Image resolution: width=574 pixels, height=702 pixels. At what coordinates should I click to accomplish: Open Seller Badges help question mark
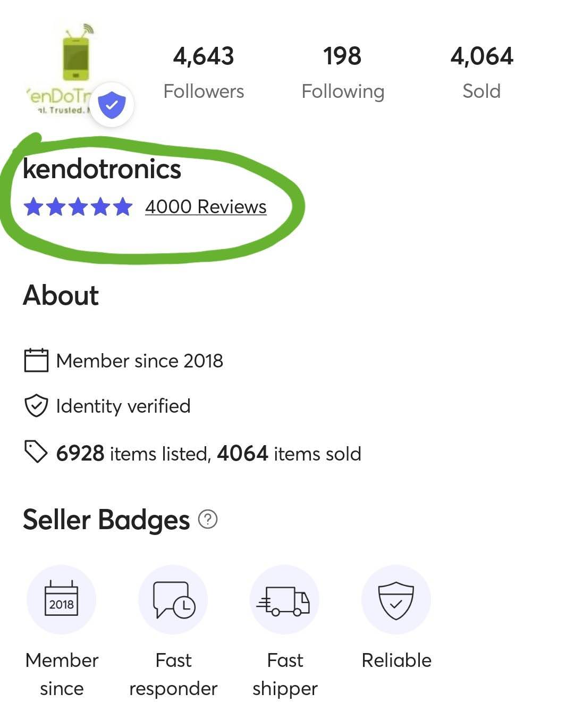coord(208,519)
